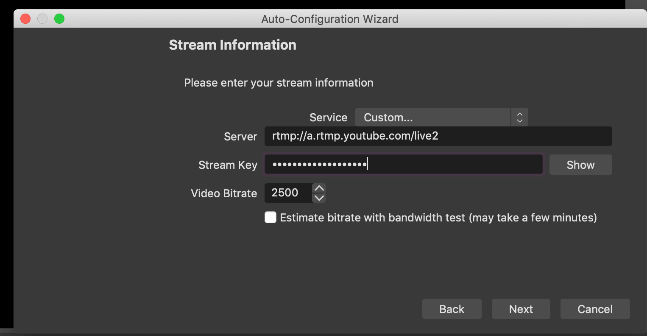The height and width of the screenshot is (336, 647).
Task: Cancel the Auto-Configuration Wizard
Action: point(595,309)
